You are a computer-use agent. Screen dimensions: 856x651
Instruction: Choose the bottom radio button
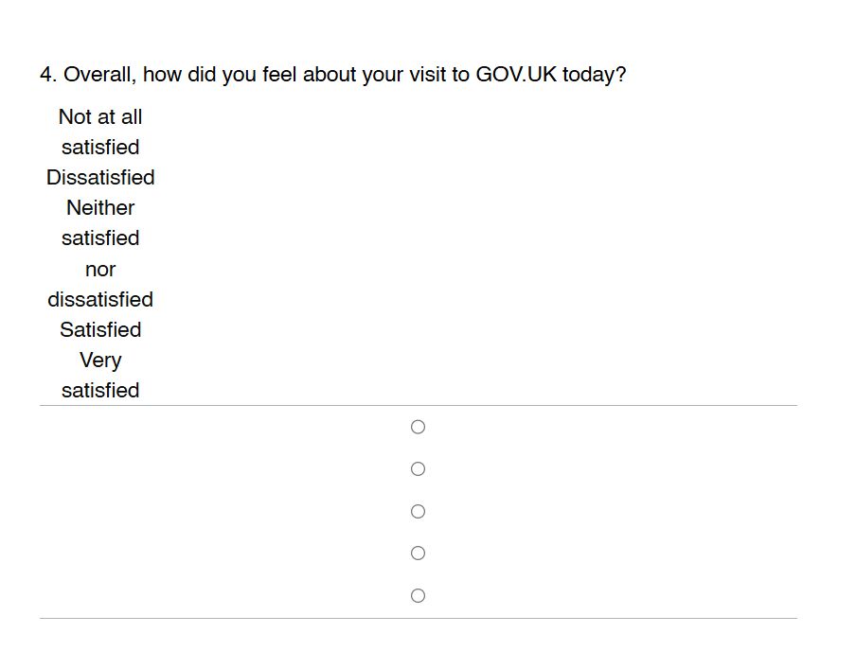(418, 596)
